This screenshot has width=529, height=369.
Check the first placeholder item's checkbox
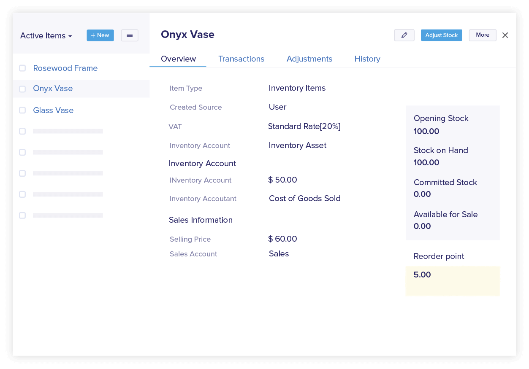coord(22,131)
